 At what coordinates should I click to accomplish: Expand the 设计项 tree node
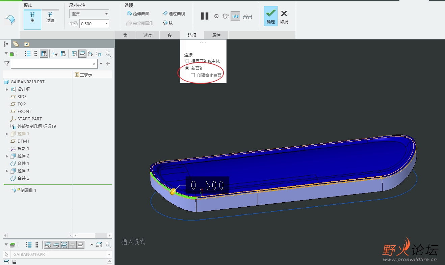coord(7,89)
